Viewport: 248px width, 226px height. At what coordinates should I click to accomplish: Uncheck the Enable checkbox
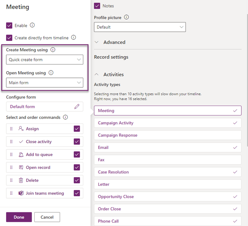pos(9,25)
